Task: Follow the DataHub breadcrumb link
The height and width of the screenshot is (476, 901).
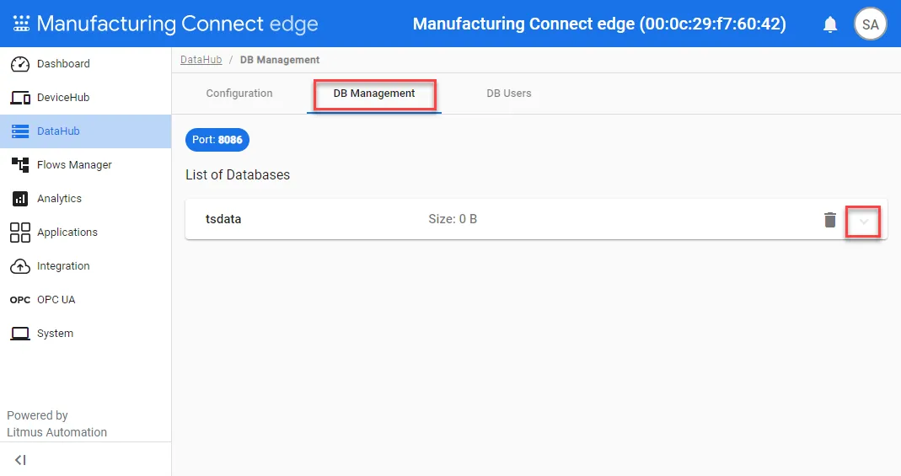Action: click(x=201, y=60)
